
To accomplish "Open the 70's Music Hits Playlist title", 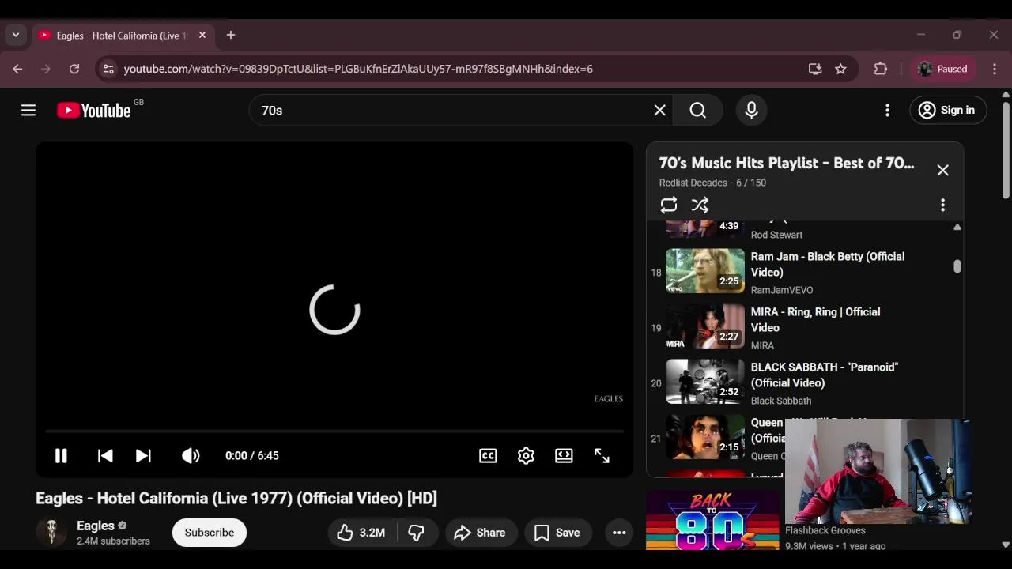I will (787, 163).
